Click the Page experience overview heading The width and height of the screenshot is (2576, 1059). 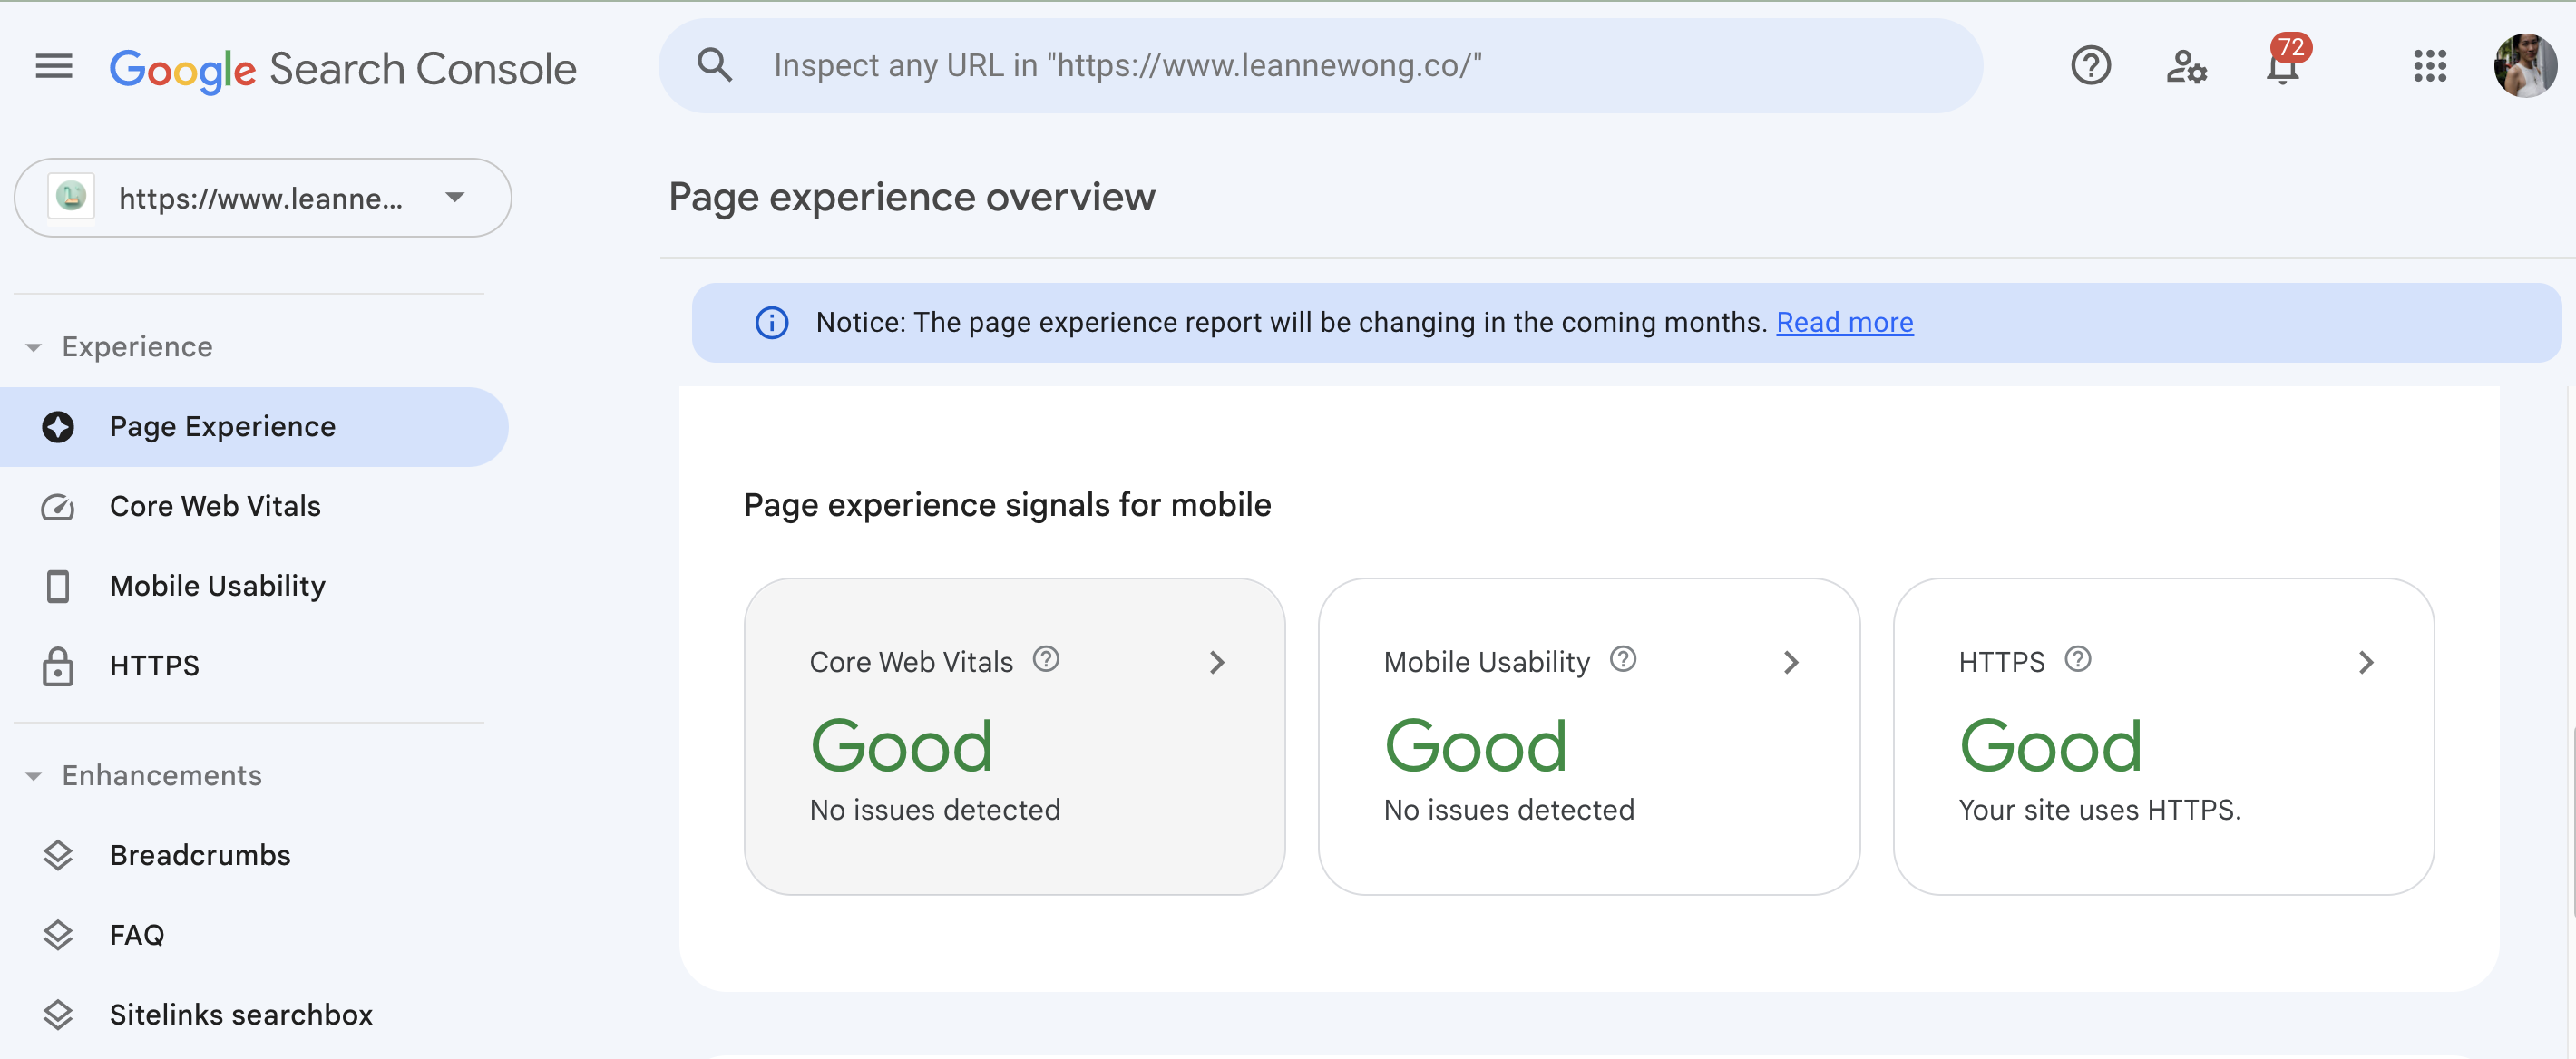(x=912, y=197)
